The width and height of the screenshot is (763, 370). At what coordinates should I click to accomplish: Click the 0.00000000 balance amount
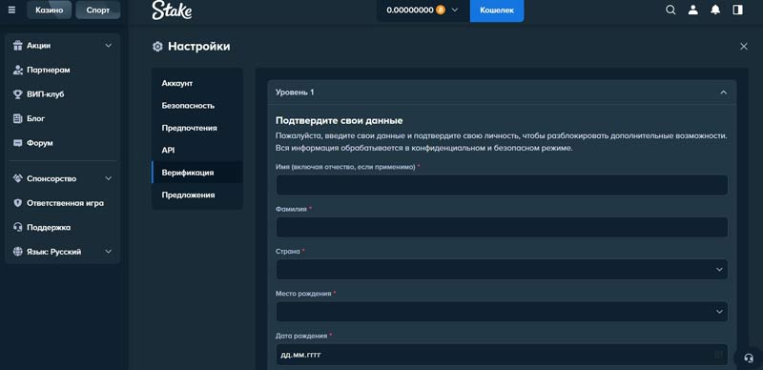pyautogui.click(x=410, y=10)
